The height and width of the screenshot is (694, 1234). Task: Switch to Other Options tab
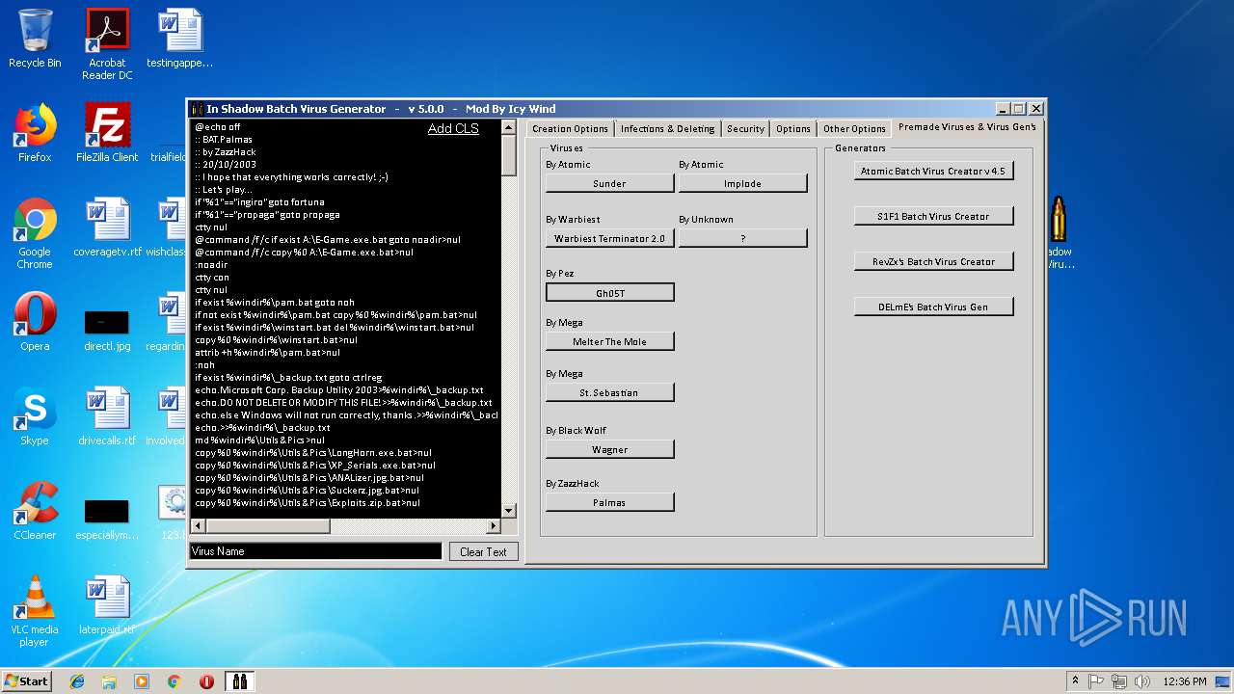click(x=854, y=128)
